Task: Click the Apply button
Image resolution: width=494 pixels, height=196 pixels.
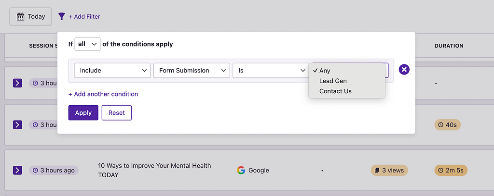Action: (x=83, y=113)
